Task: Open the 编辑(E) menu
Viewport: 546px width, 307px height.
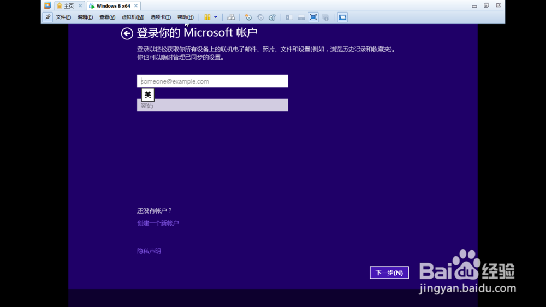Action: pos(85,17)
